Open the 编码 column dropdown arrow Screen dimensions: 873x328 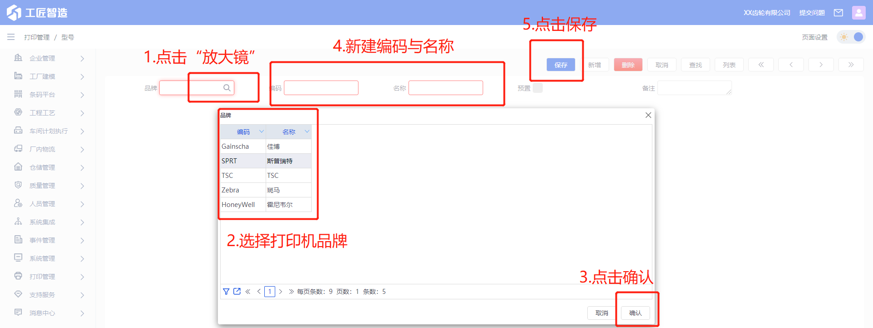[262, 131]
